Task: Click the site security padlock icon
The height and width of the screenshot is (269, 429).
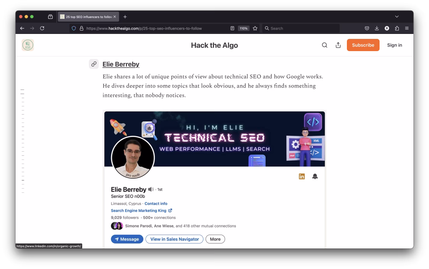Action: 81,28
